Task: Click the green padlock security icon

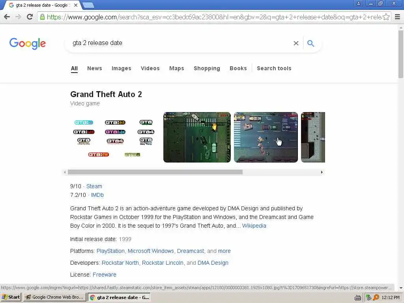Action: [42, 17]
